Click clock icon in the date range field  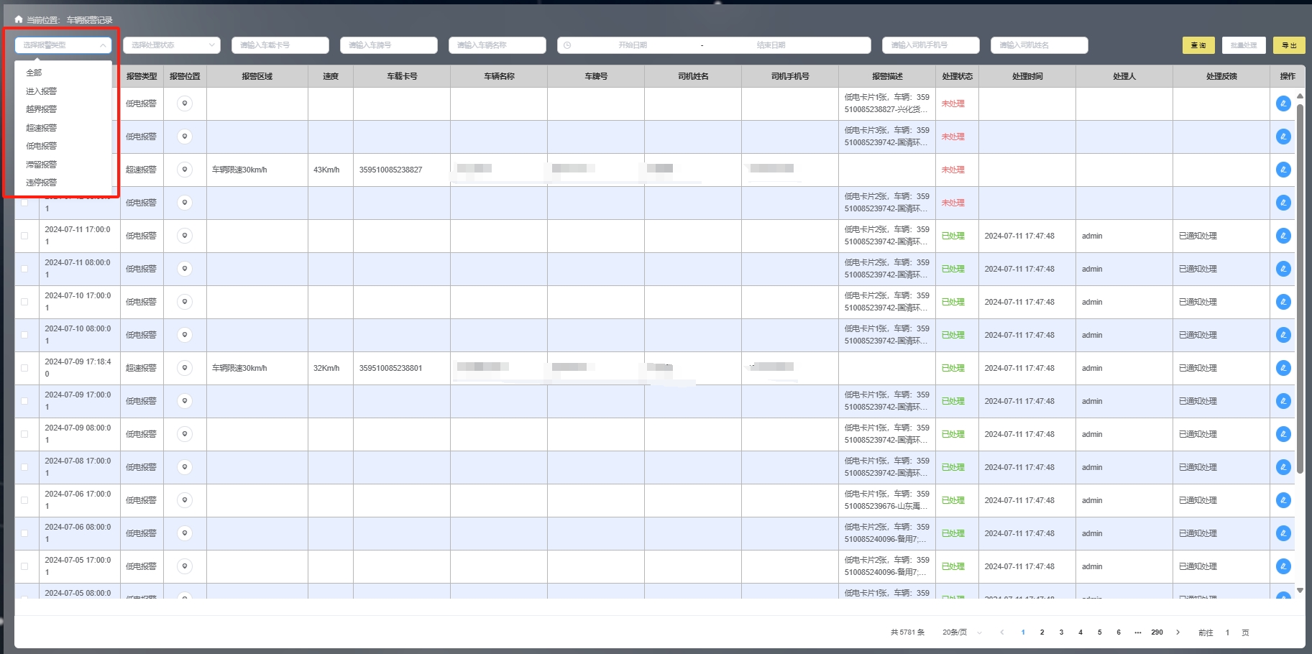tap(567, 45)
